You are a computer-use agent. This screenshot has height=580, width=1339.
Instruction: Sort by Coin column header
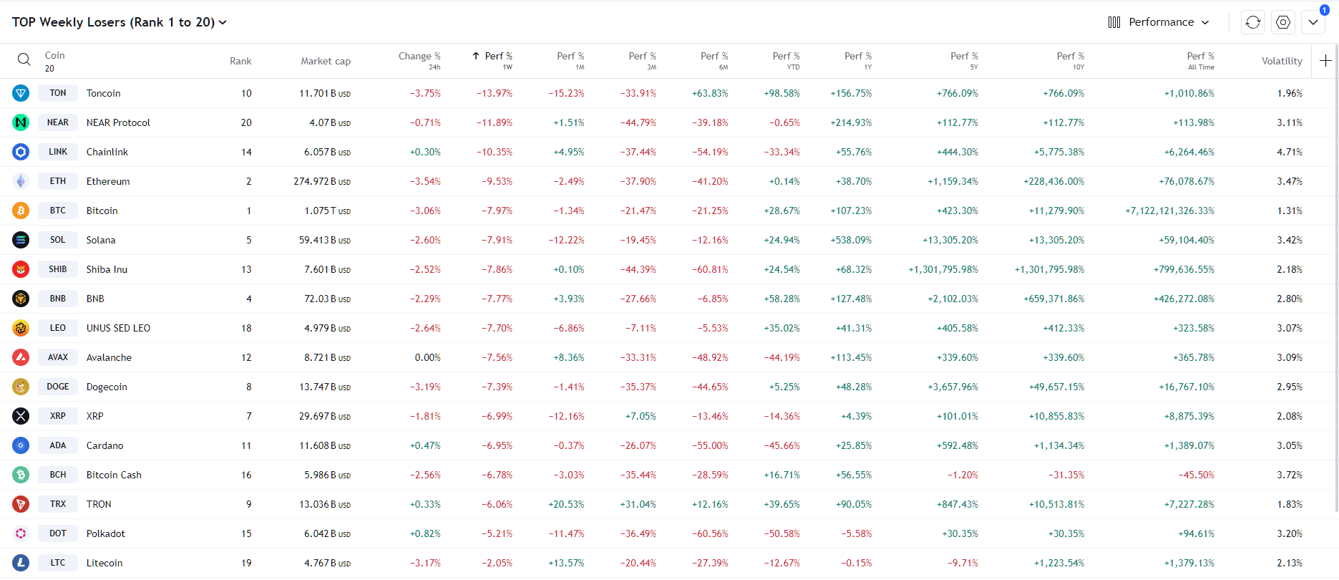coord(54,61)
